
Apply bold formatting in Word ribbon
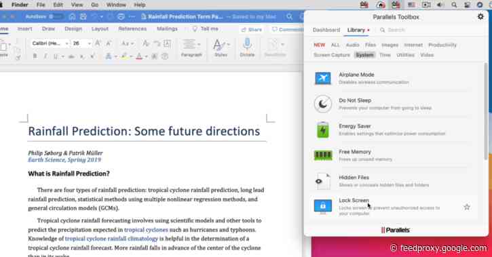[x=35, y=56]
